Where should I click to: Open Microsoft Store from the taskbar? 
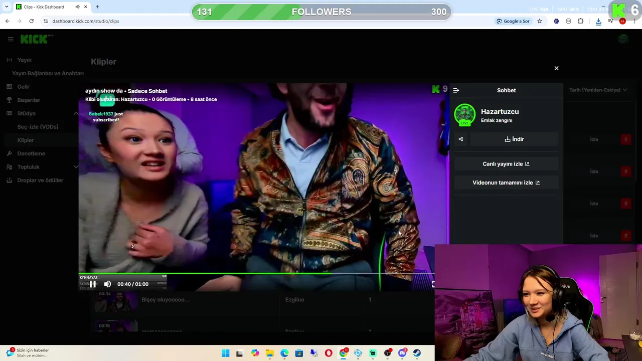[x=299, y=353]
